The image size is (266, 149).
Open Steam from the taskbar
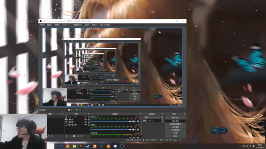click(88, 146)
